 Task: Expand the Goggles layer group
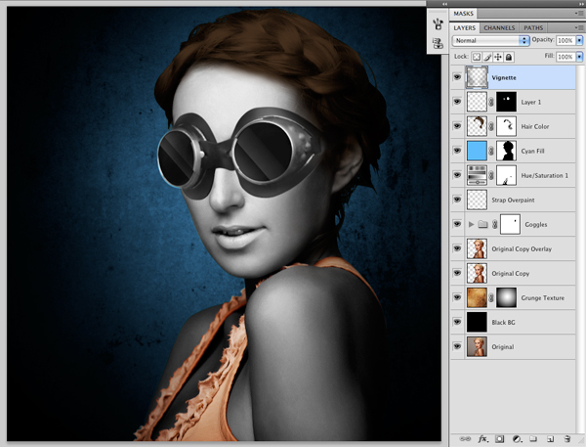pyautogui.click(x=471, y=224)
